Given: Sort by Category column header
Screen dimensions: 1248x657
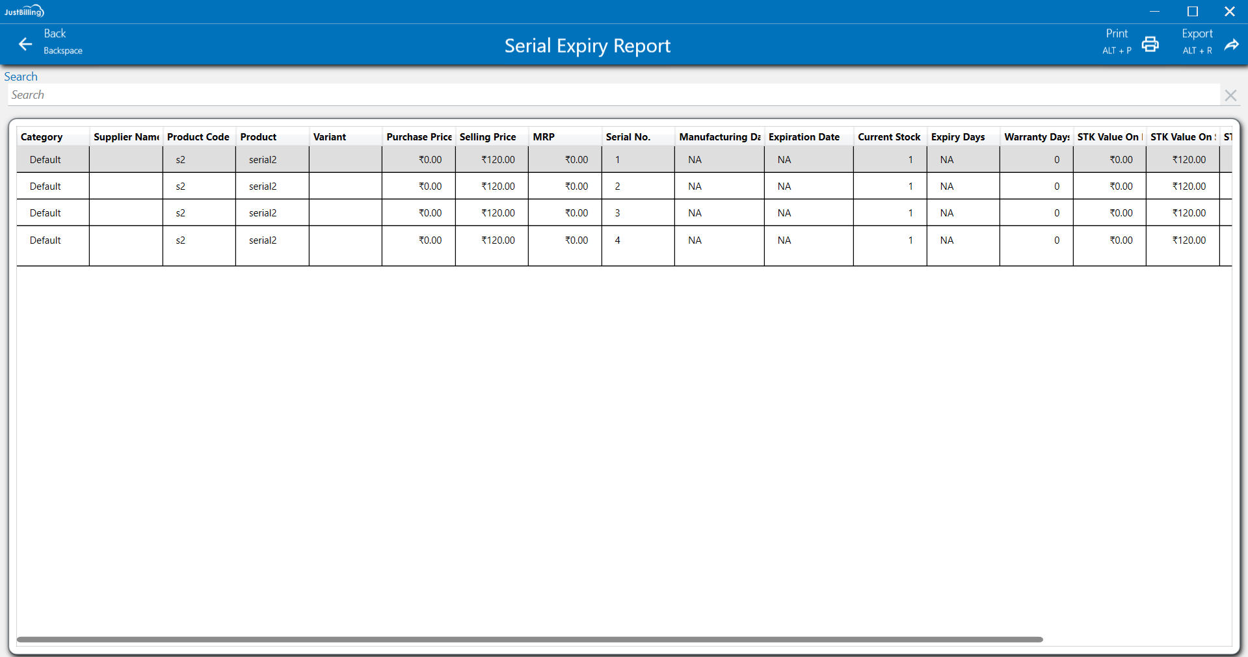Looking at the screenshot, I should pyautogui.click(x=42, y=137).
